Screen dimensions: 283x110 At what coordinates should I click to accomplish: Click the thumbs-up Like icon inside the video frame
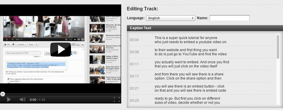(7, 44)
